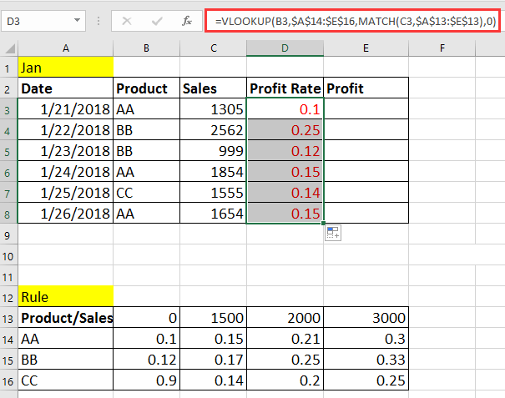Select row 13 header
Viewport: 505px width, 398px height.
pyautogui.click(x=8, y=319)
